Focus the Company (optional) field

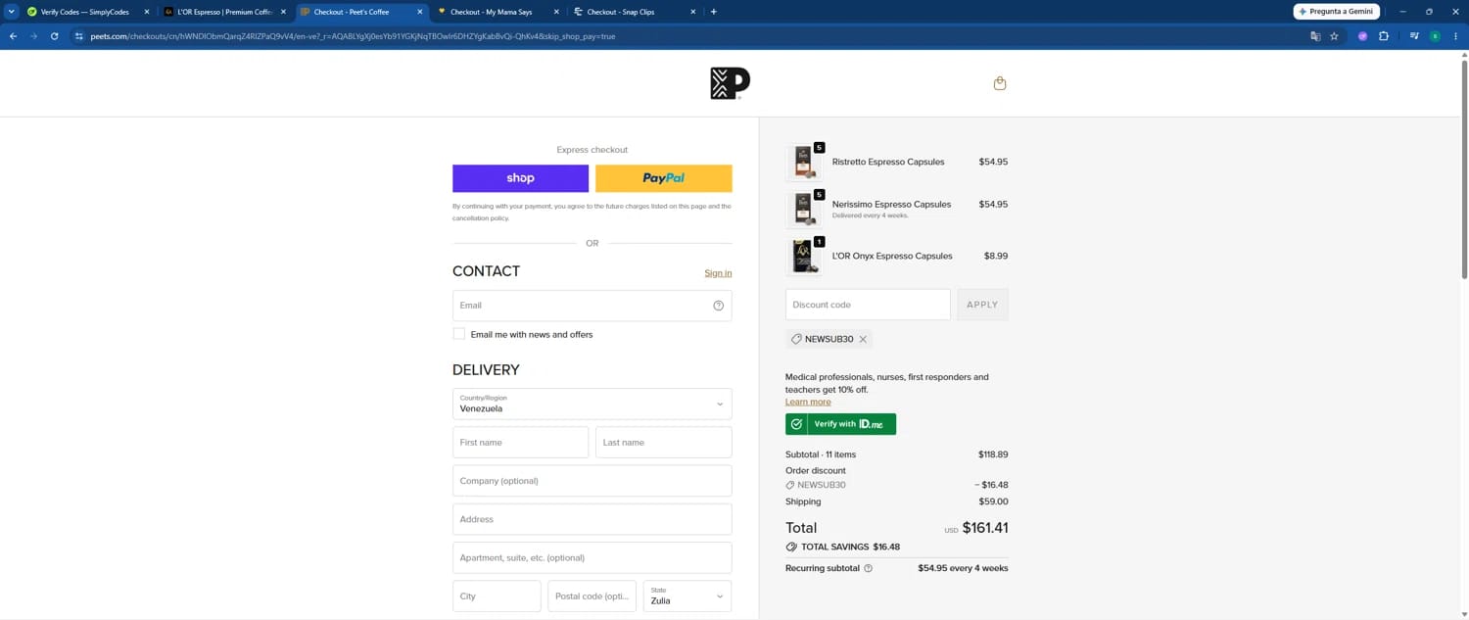[x=592, y=481]
